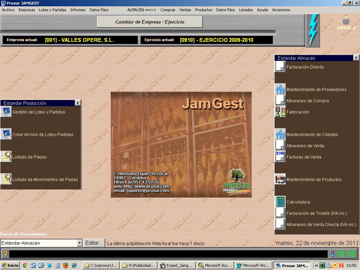The height and width of the screenshot is (270, 360).
Task: Open the Calculadora icon
Action: [280, 202]
